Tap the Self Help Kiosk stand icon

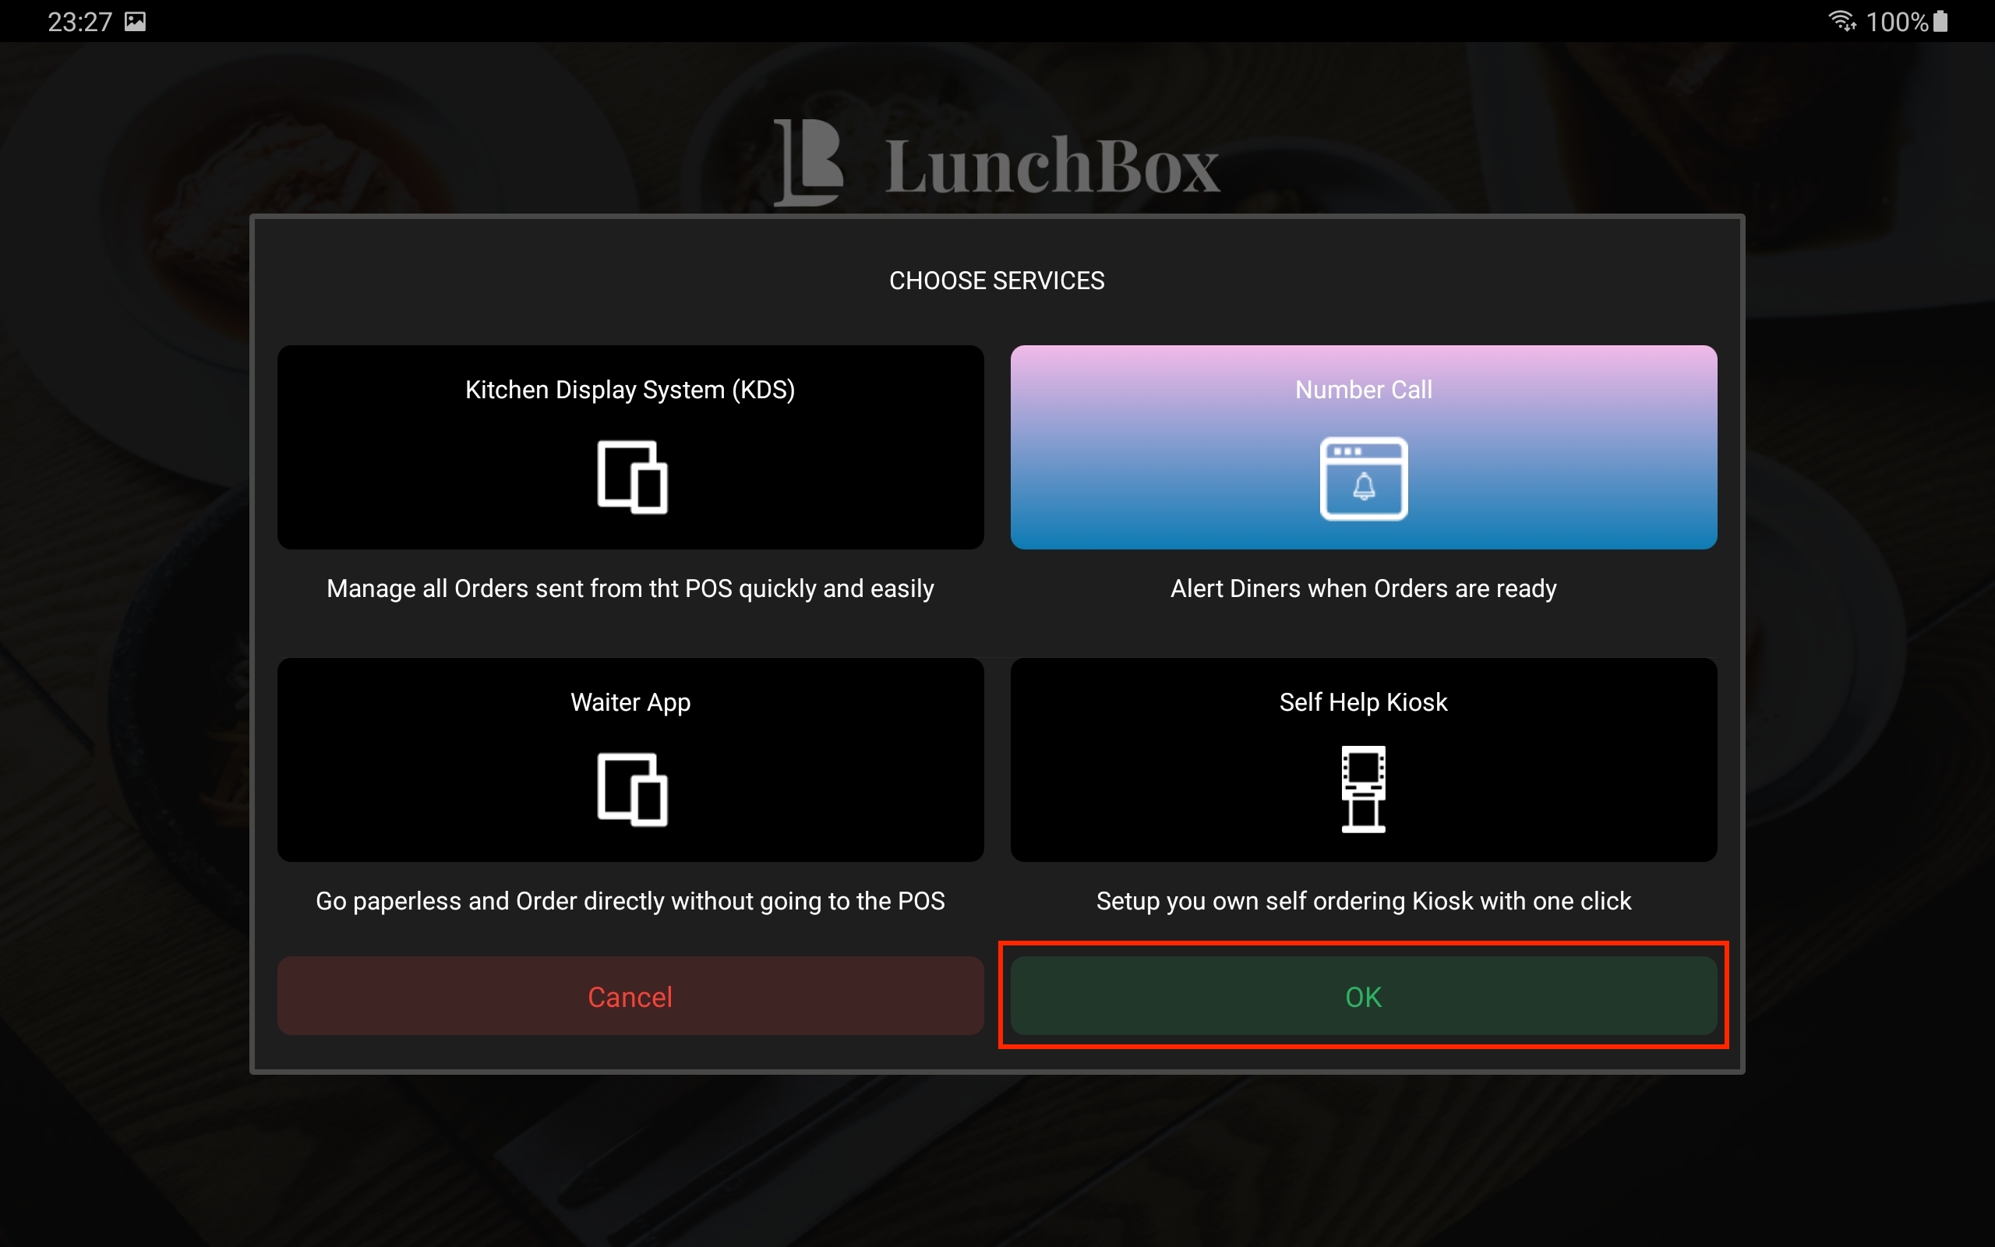pyautogui.click(x=1364, y=790)
